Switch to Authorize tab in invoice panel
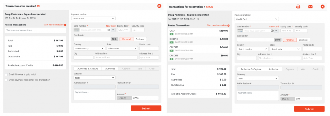This screenshot has height=116, width=330. point(110,69)
